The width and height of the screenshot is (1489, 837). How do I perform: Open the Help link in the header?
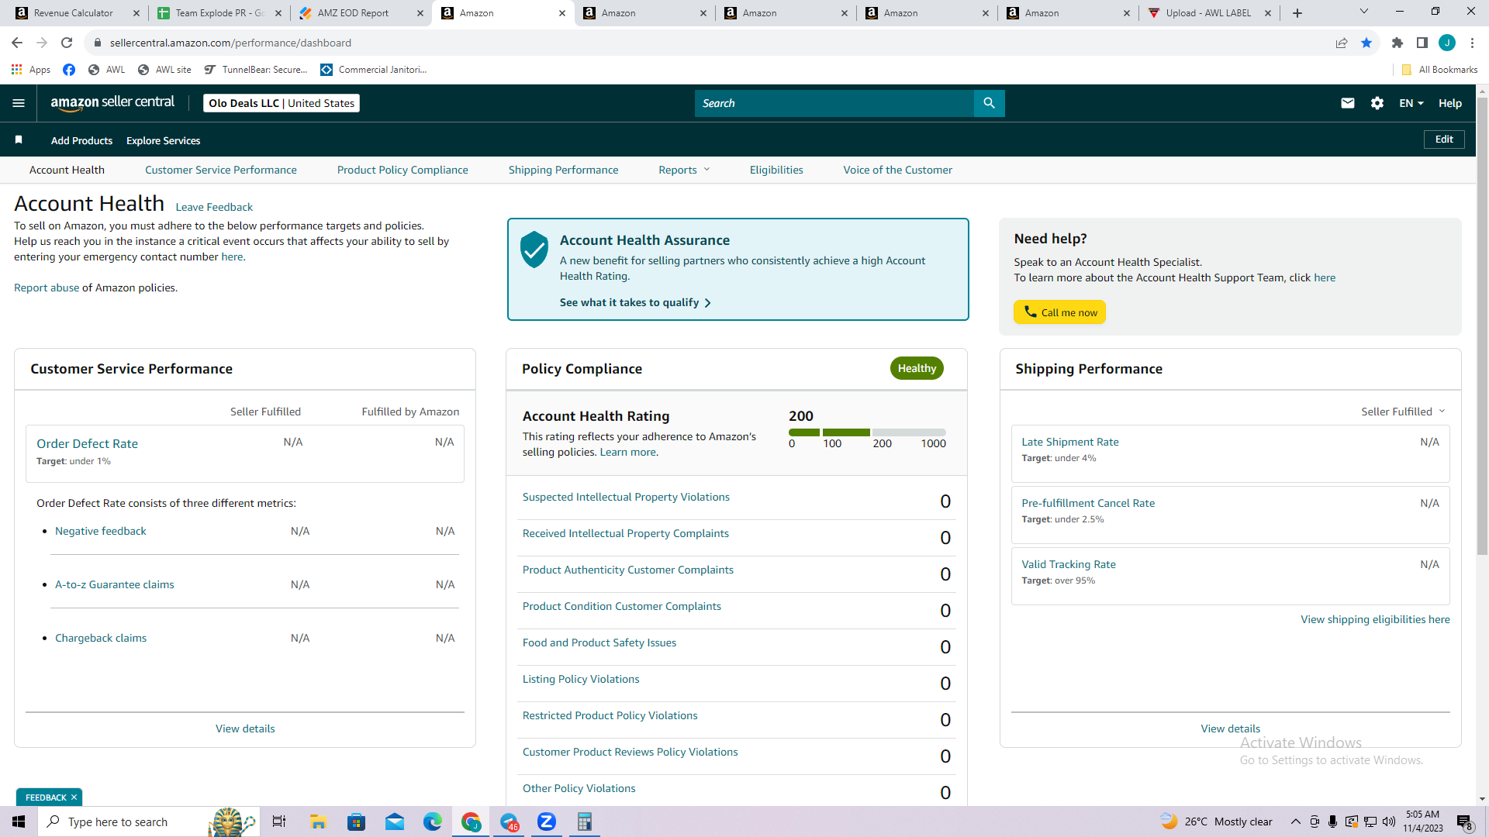(1450, 103)
